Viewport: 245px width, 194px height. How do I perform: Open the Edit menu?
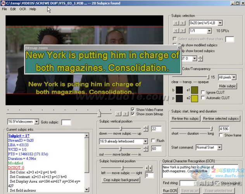coord(13,9)
